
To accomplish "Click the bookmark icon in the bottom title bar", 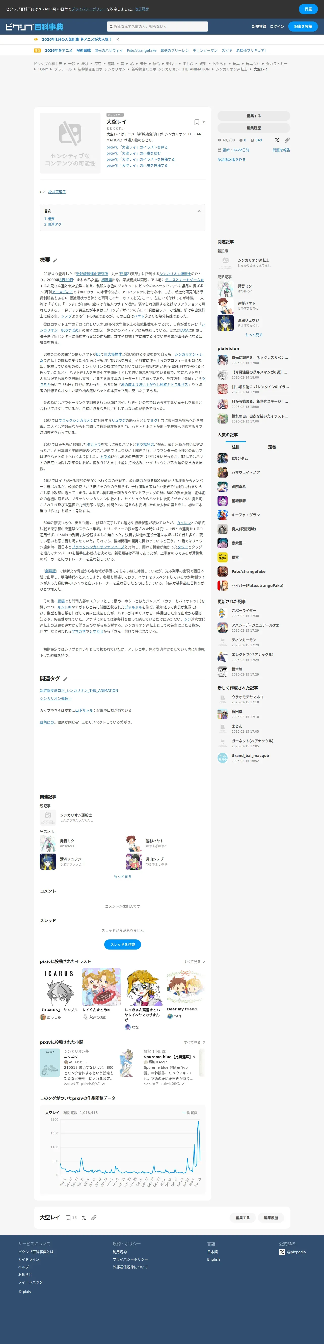I will click(x=68, y=1218).
